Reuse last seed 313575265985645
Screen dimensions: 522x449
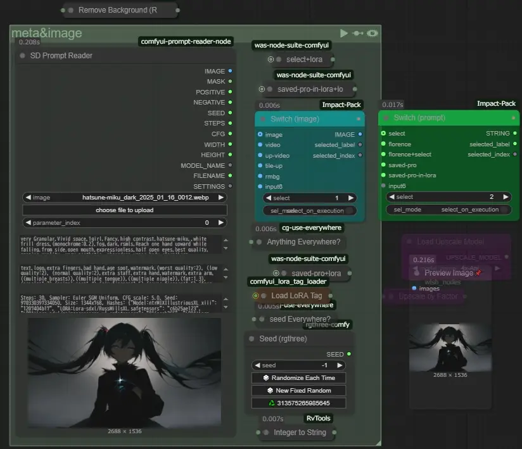298,403
